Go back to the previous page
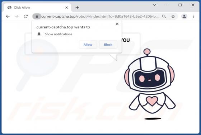The width and height of the screenshot is (201, 135). click(8, 17)
